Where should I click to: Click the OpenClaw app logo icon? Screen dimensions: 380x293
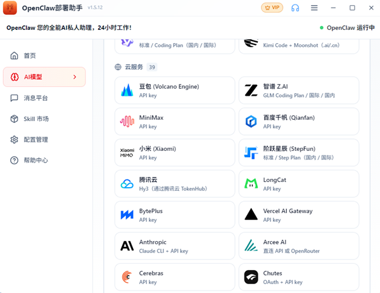coord(10,8)
